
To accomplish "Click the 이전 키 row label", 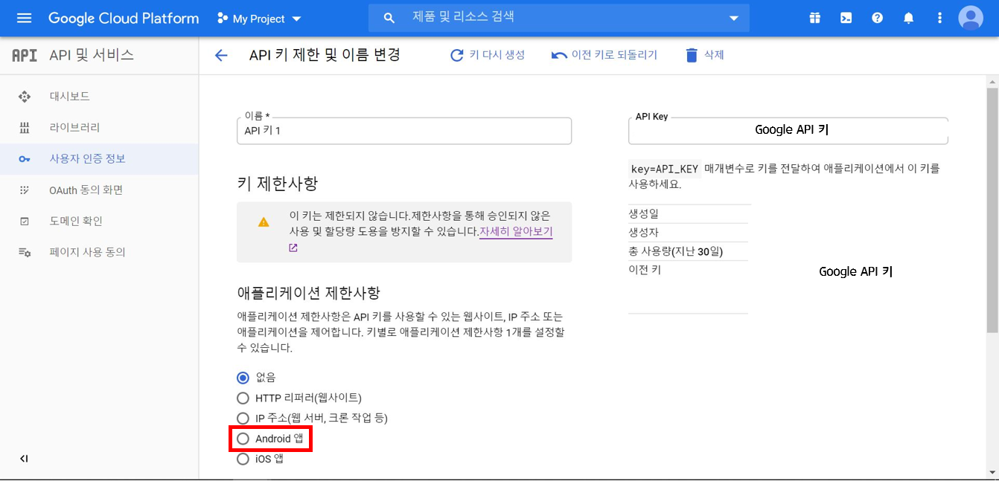I will [x=645, y=270].
